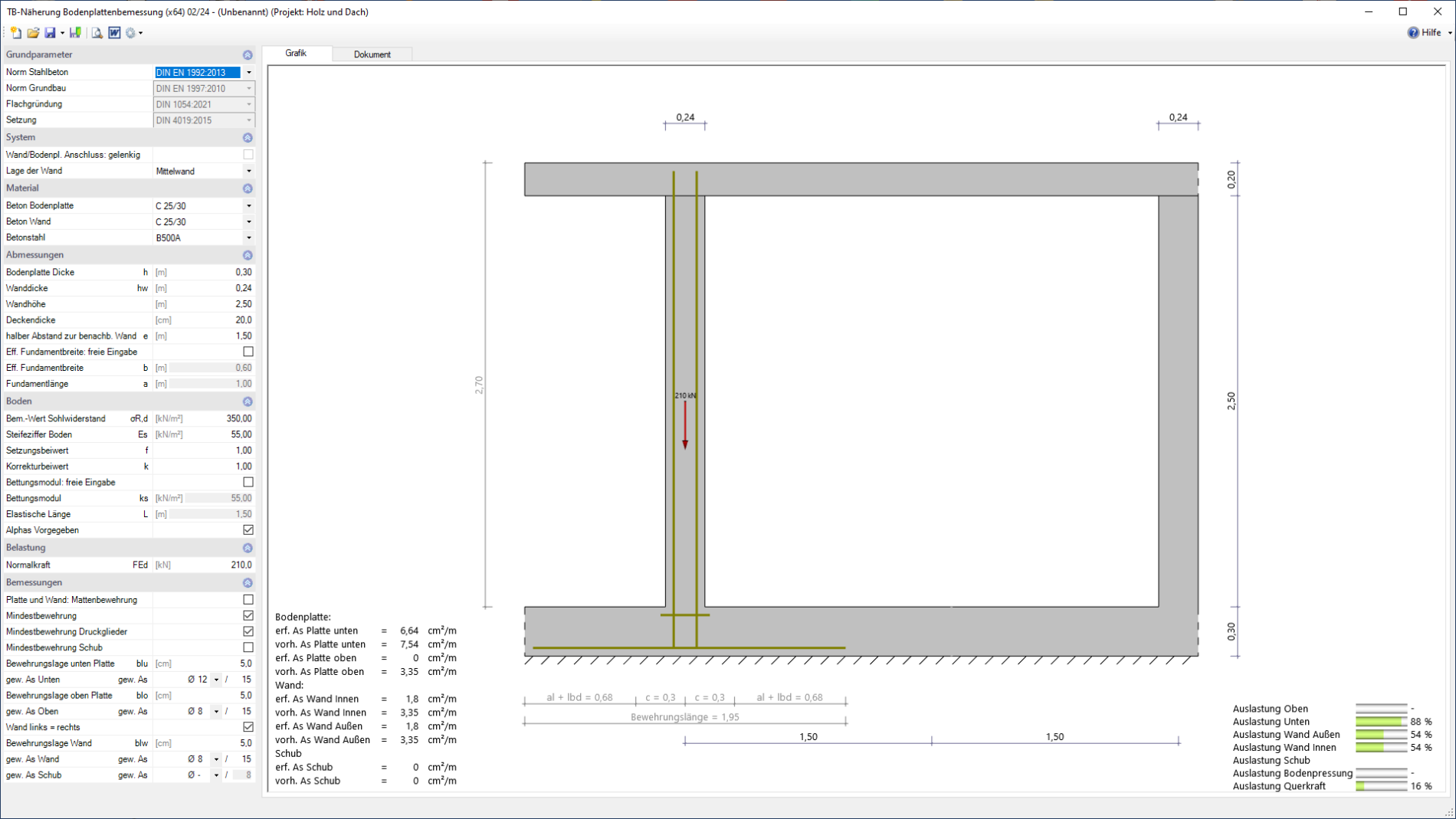Open the Hilfe help icon
Viewport: 1456px width, 819px height.
(x=1413, y=33)
